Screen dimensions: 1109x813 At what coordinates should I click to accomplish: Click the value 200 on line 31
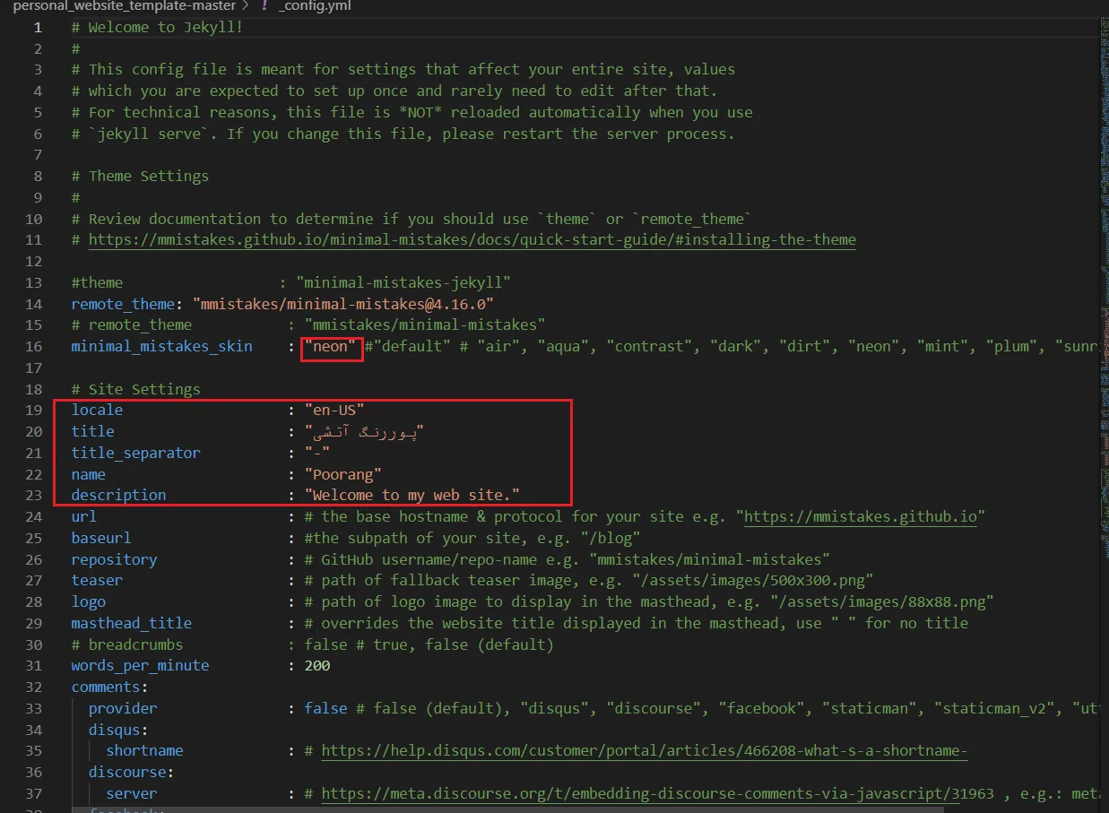[317, 666]
